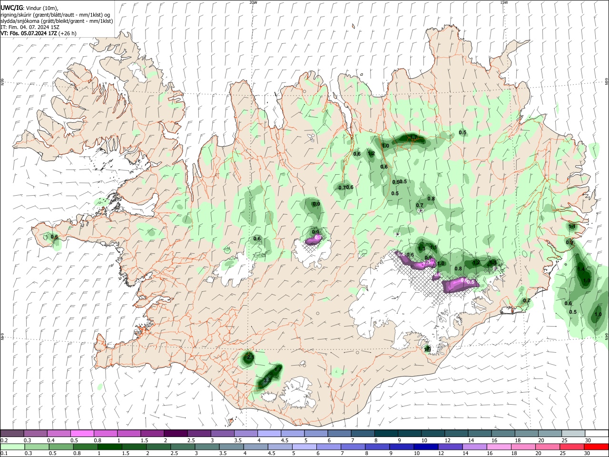Click the pure red swatch after 30

[596, 447]
